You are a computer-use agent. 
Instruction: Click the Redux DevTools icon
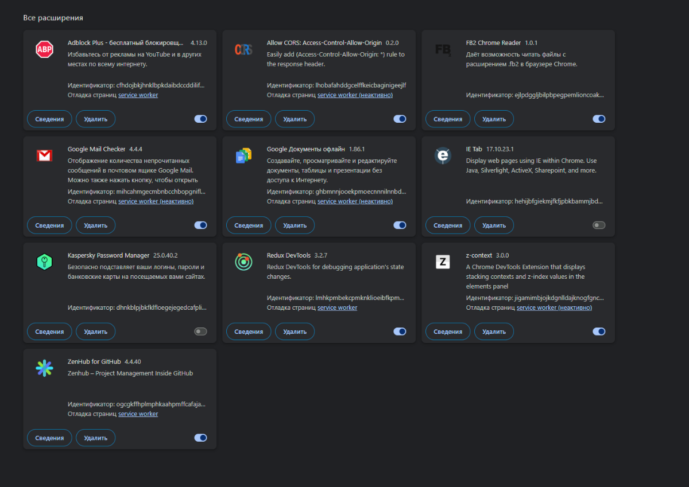click(243, 262)
